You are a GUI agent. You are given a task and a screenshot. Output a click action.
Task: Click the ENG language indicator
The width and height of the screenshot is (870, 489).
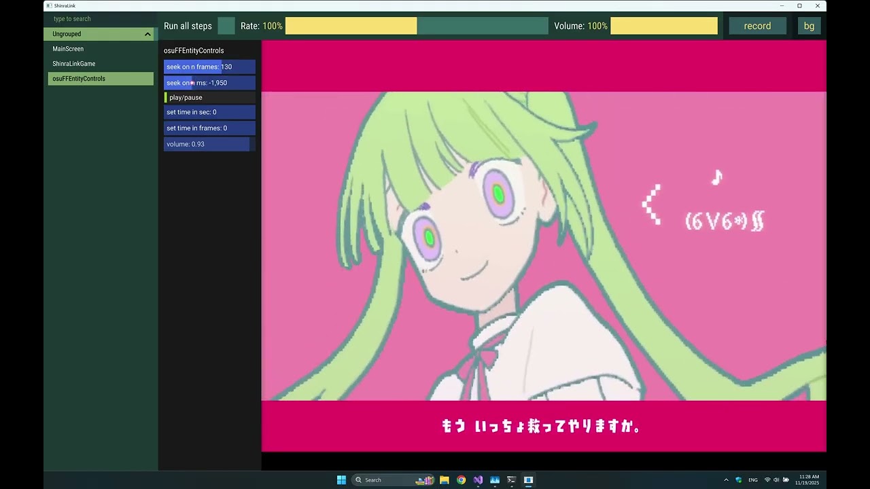pos(753,480)
